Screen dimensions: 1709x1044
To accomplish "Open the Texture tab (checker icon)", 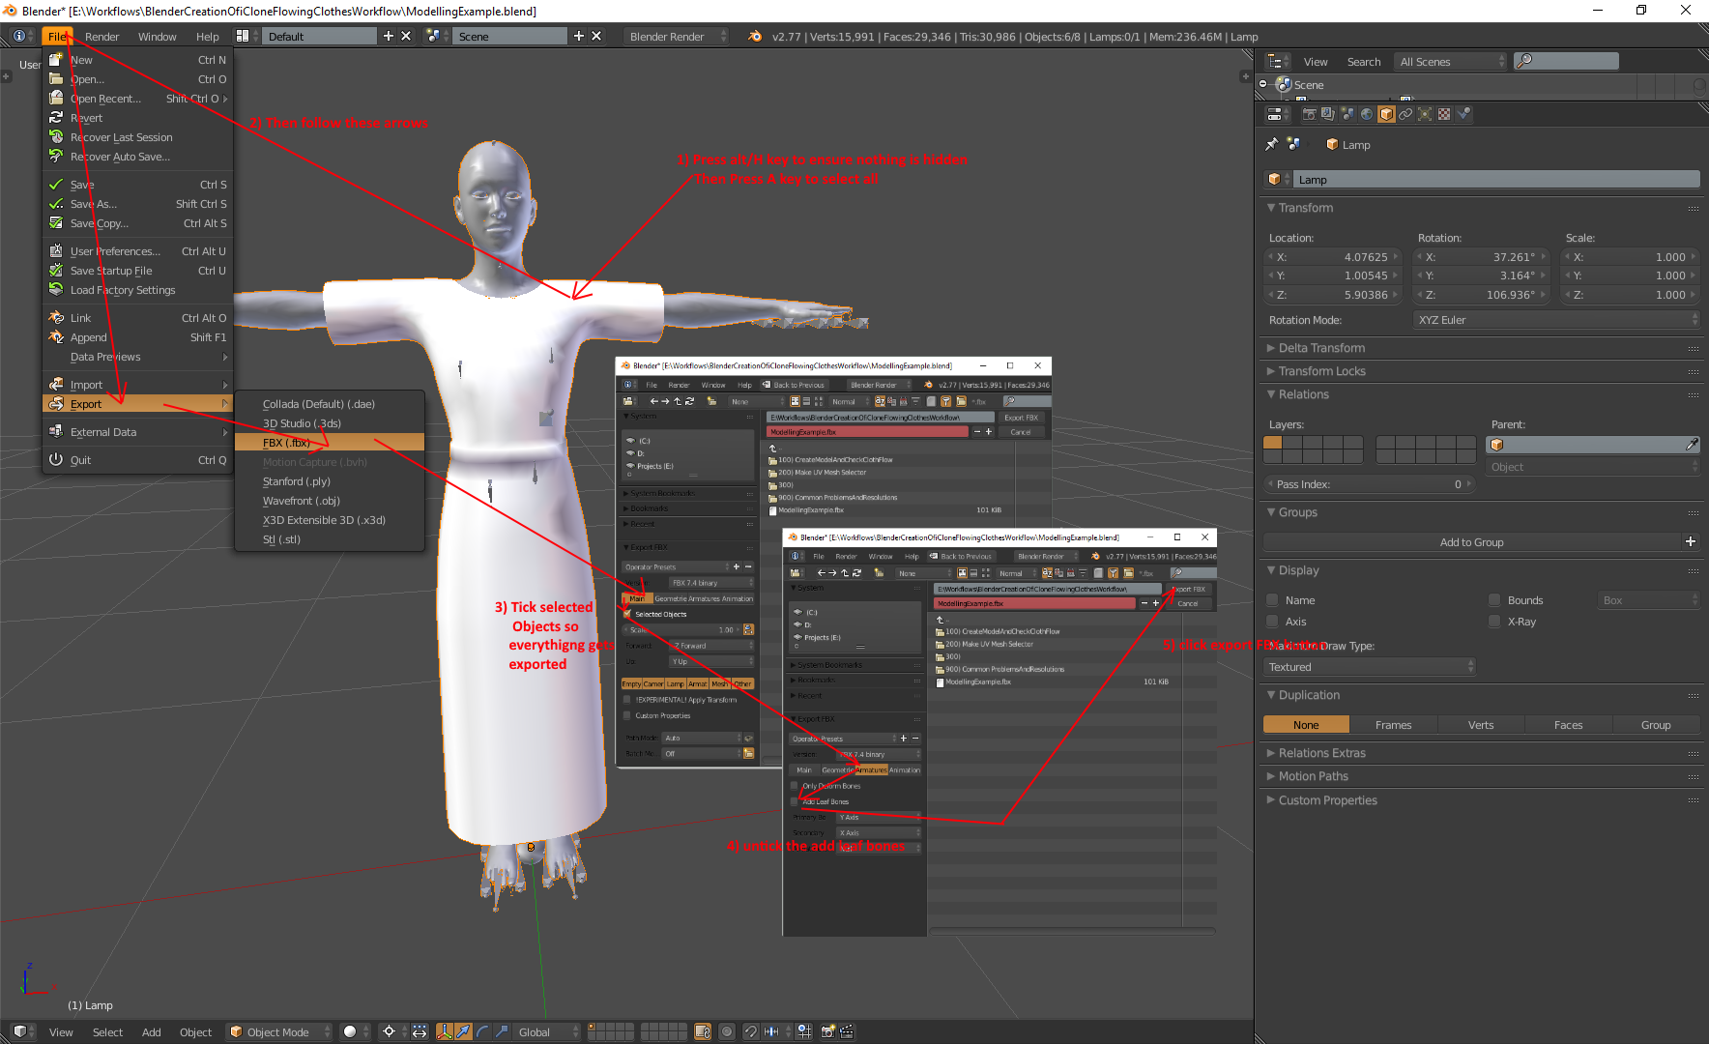I will coord(1444,114).
